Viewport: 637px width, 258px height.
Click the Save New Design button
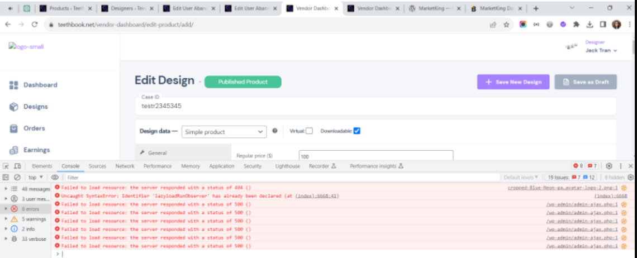pos(513,82)
